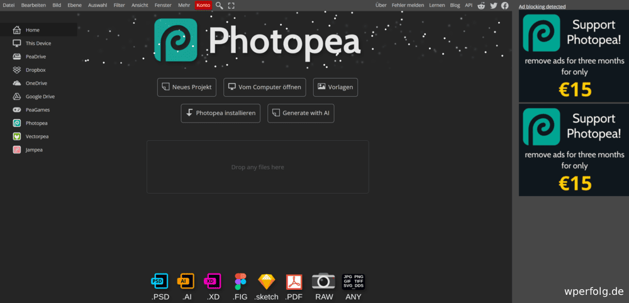Image resolution: width=629 pixels, height=303 pixels.
Task: Toggle fullscreen with the brackets icon
Action: click(x=231, y=6)
